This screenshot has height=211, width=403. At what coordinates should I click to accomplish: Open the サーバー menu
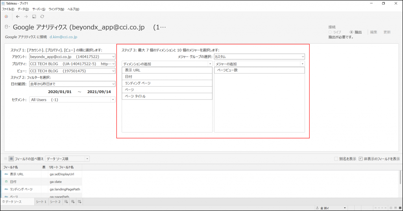(x=39, y=9)
